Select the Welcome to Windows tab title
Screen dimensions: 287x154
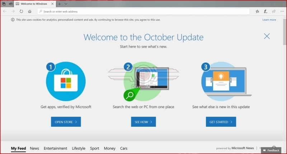click(34, 4)
